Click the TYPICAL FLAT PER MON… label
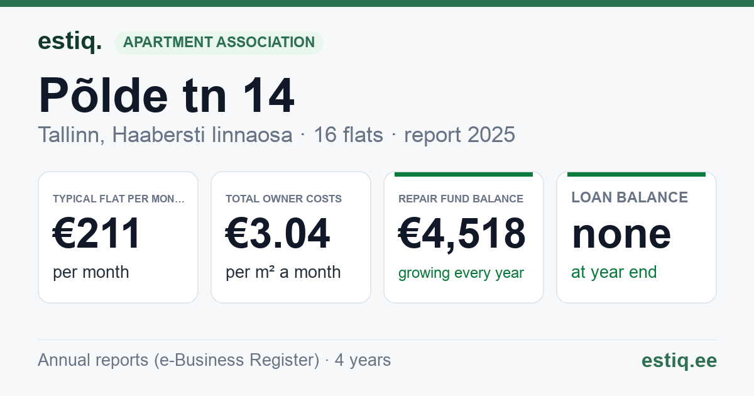This screenshot has width=754, height=396. coord(119,199)
